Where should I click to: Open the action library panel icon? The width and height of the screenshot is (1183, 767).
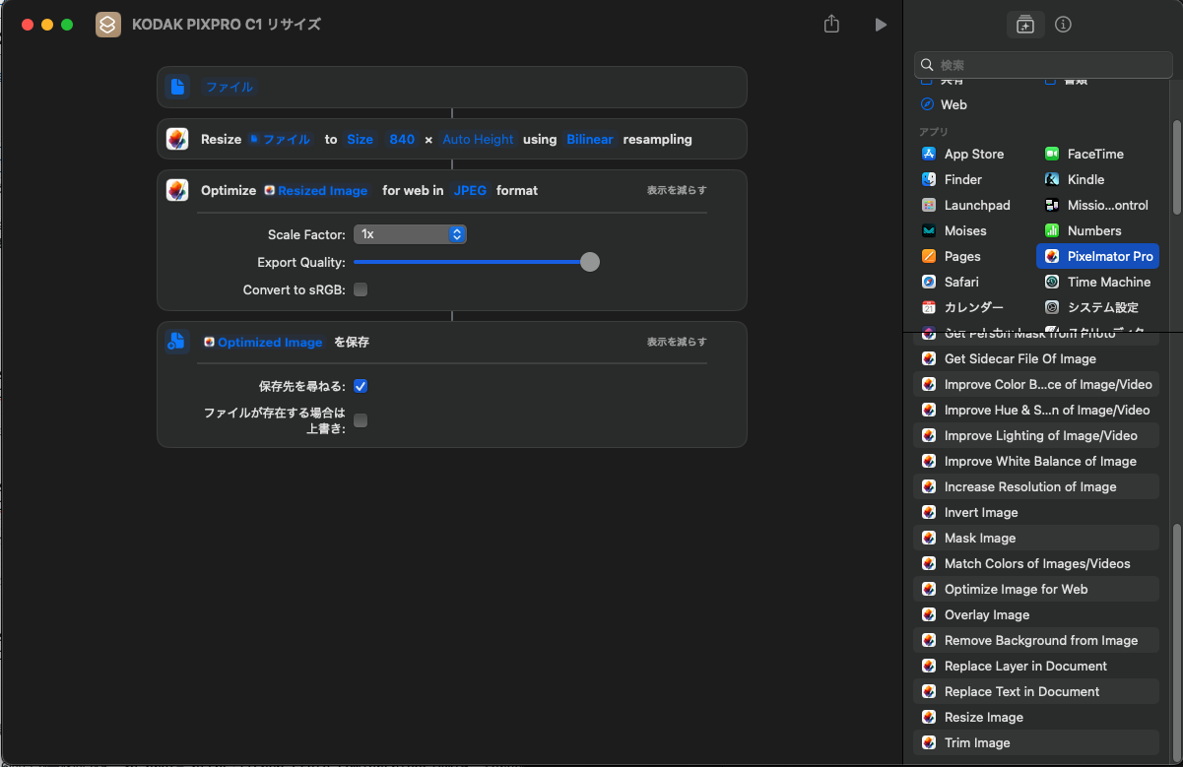pos(1025,25)
